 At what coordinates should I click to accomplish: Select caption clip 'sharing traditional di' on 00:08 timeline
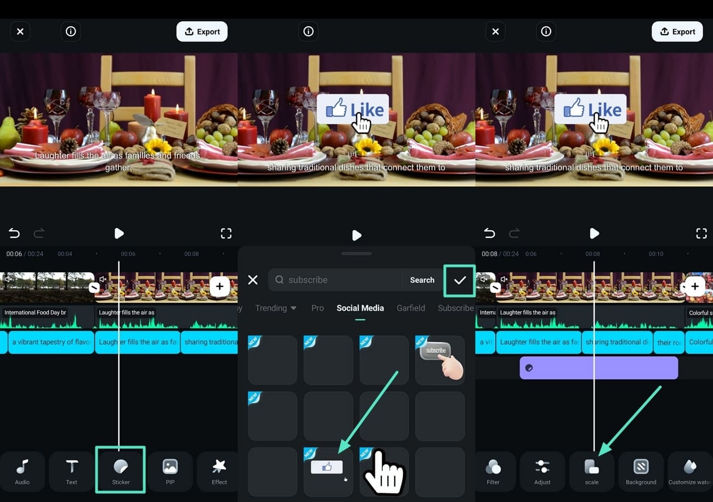617,342
